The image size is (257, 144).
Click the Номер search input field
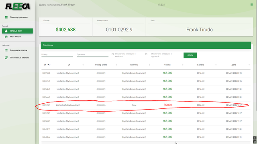(57, 54)
